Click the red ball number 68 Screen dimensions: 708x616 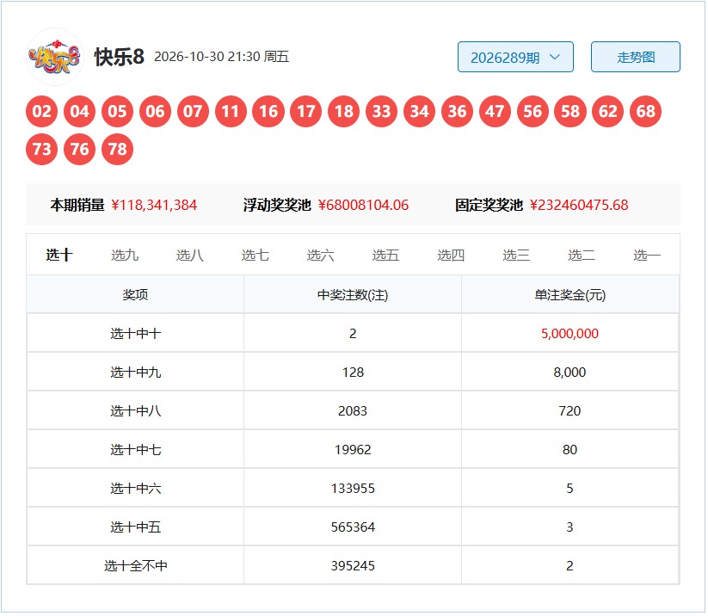tap(646, 112)
